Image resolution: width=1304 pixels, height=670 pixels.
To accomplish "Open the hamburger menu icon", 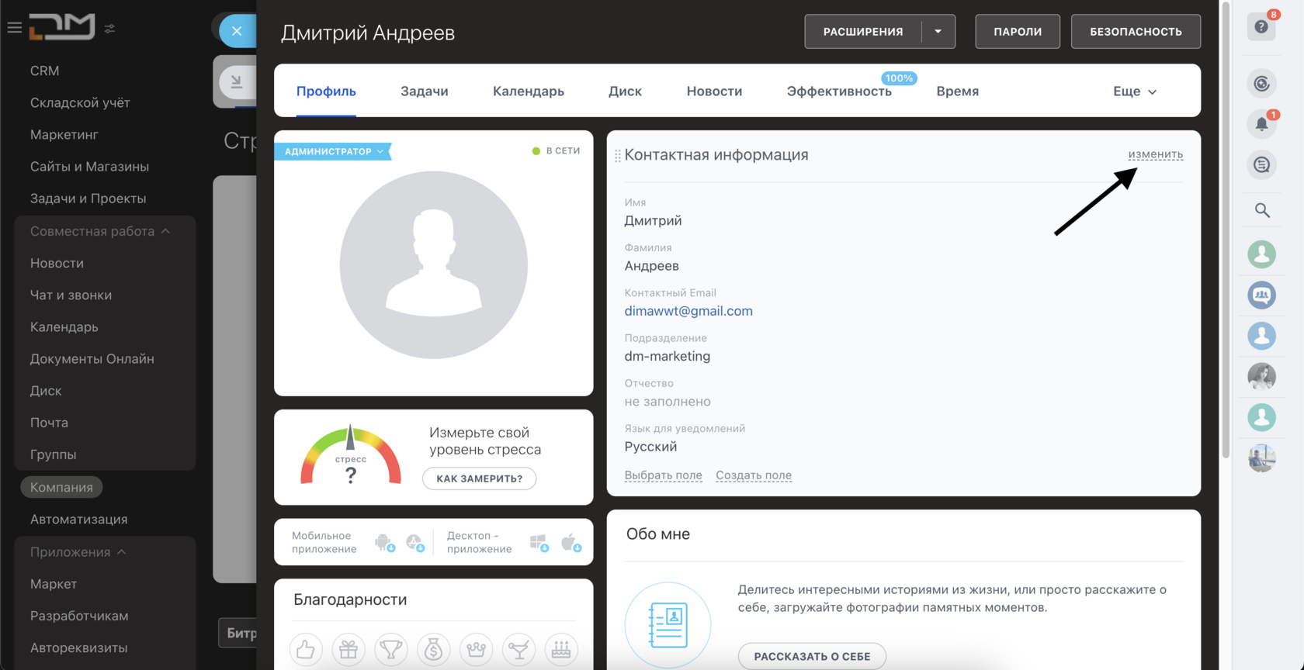I will (x=14, y=28).
